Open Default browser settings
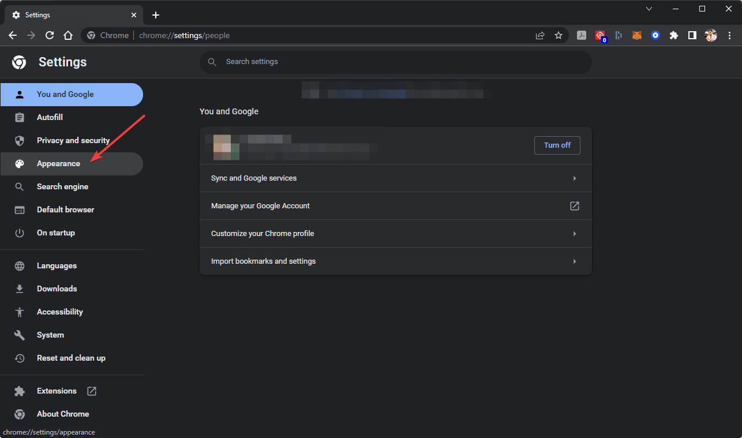This screenshot has width=742, height=438. pyautogui.click(x=72, y=210)
